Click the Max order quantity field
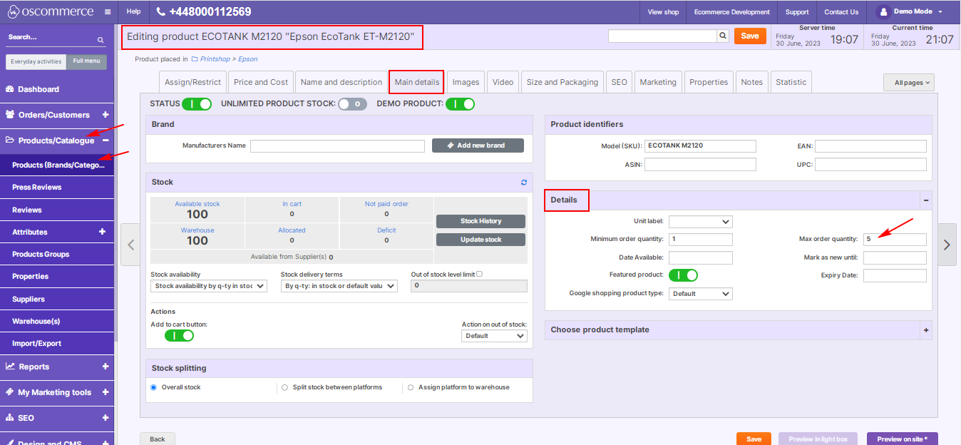Image resolution: width=961 pixels, height=445 pixels. (x=895, y=240)
